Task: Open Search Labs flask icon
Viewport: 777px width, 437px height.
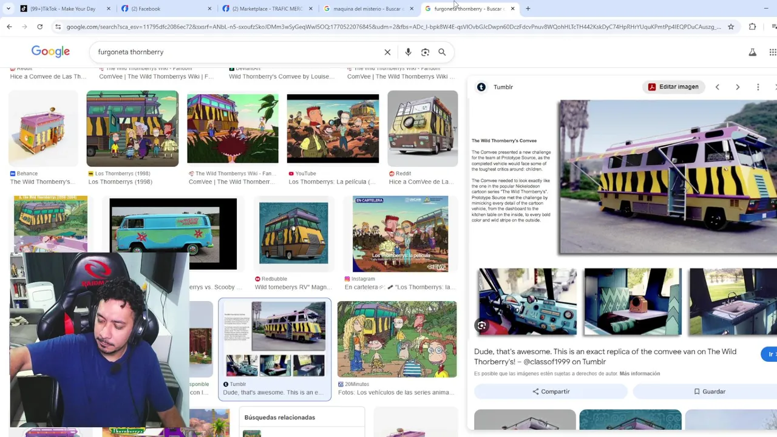Action: [x=752, y=52]
